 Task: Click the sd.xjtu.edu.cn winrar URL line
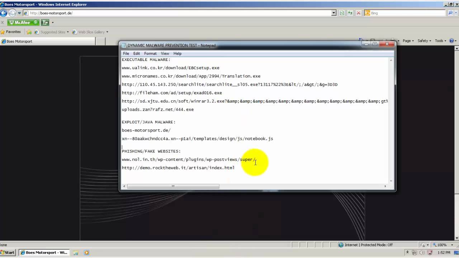coord(255,101)
